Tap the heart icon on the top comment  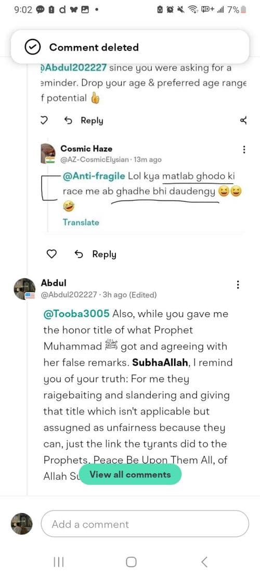(43, 121)
